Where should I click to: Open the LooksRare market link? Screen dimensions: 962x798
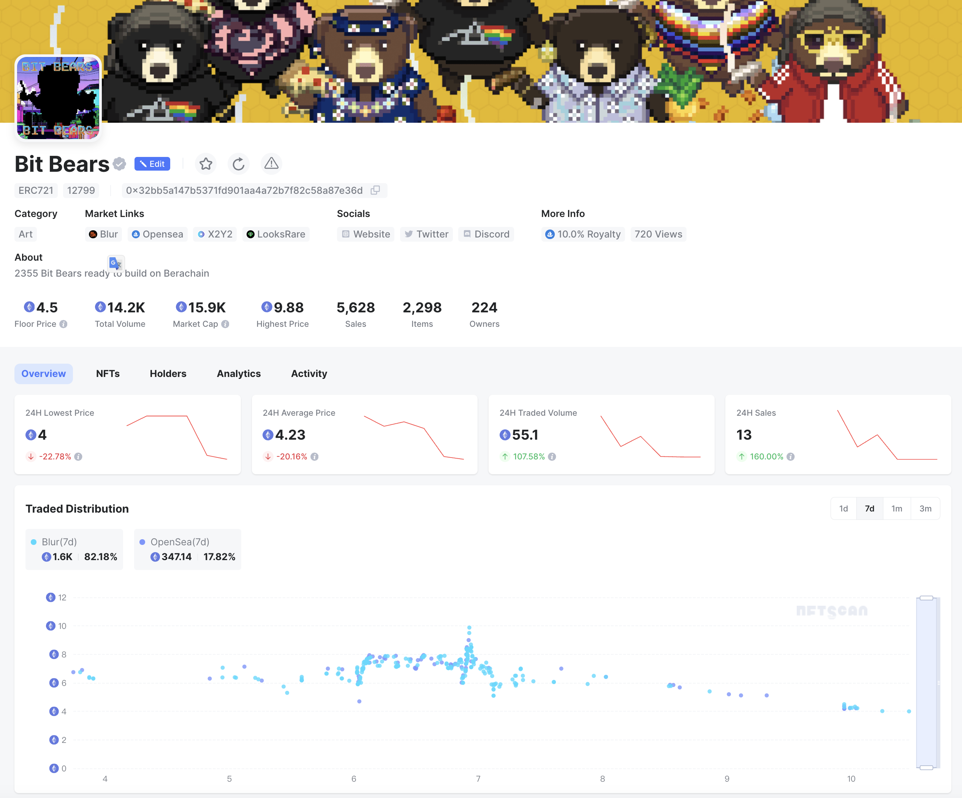[x=276, y=234]
